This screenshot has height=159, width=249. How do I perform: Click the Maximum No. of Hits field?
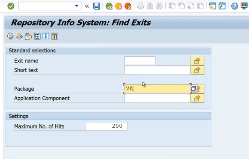click(x=106, y=126)
